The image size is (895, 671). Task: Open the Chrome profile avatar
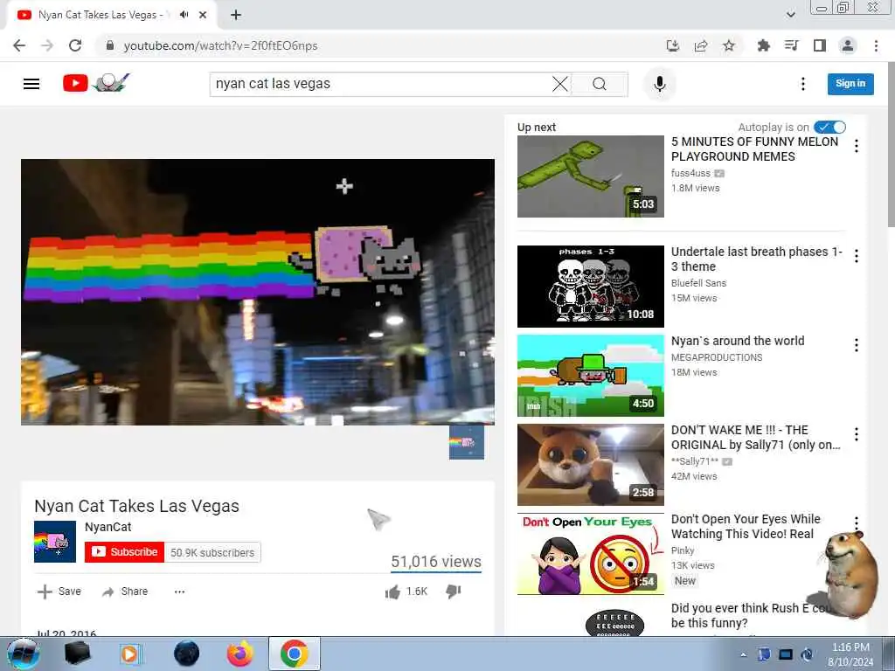[x=848, y=45]
